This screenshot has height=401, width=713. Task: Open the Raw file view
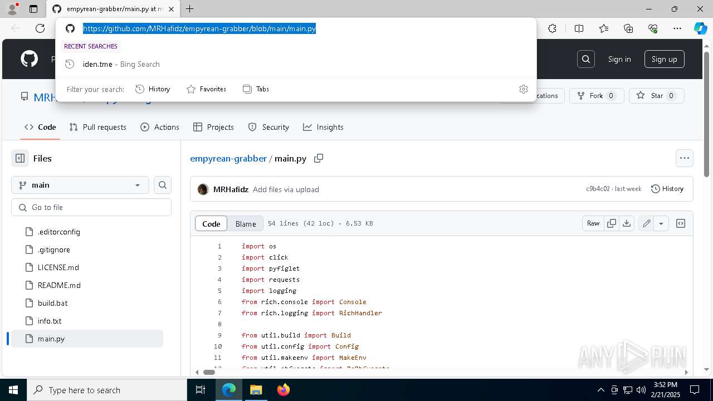593,223
